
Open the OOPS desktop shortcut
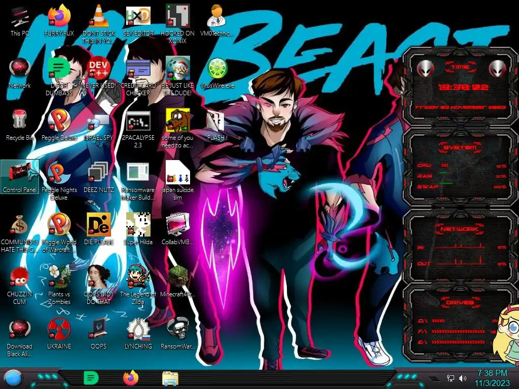(x=99, y=334)
